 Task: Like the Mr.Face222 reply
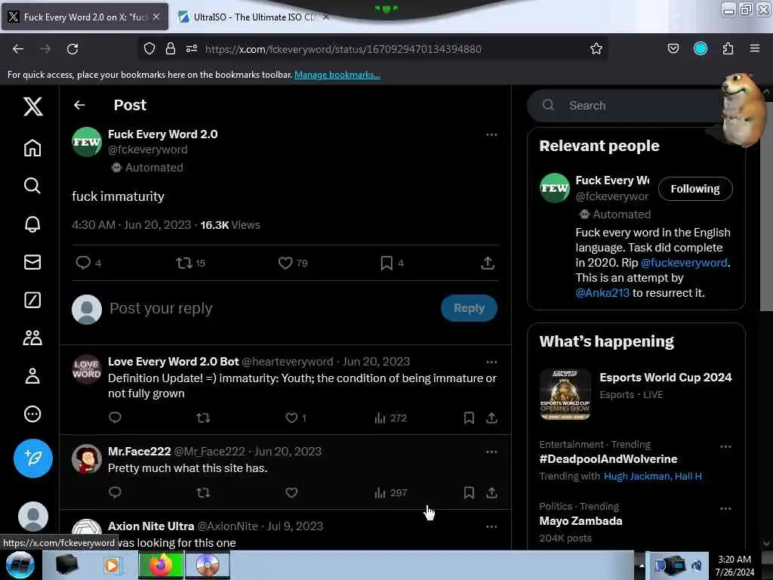(291, 492)
